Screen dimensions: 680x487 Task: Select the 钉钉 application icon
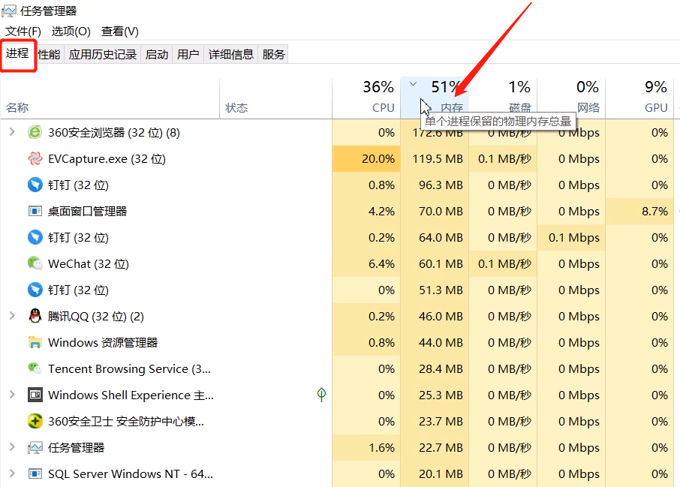(x=35, y=185)
